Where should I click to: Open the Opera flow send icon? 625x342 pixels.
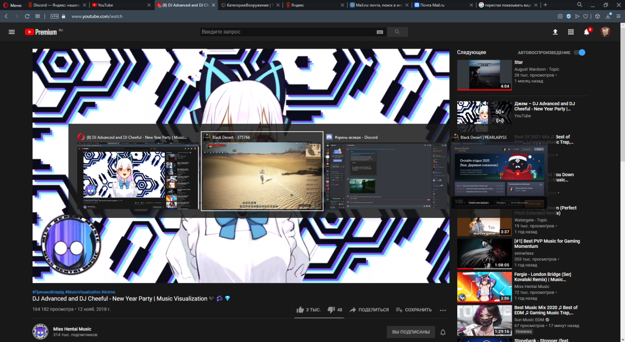coord(577,16)
